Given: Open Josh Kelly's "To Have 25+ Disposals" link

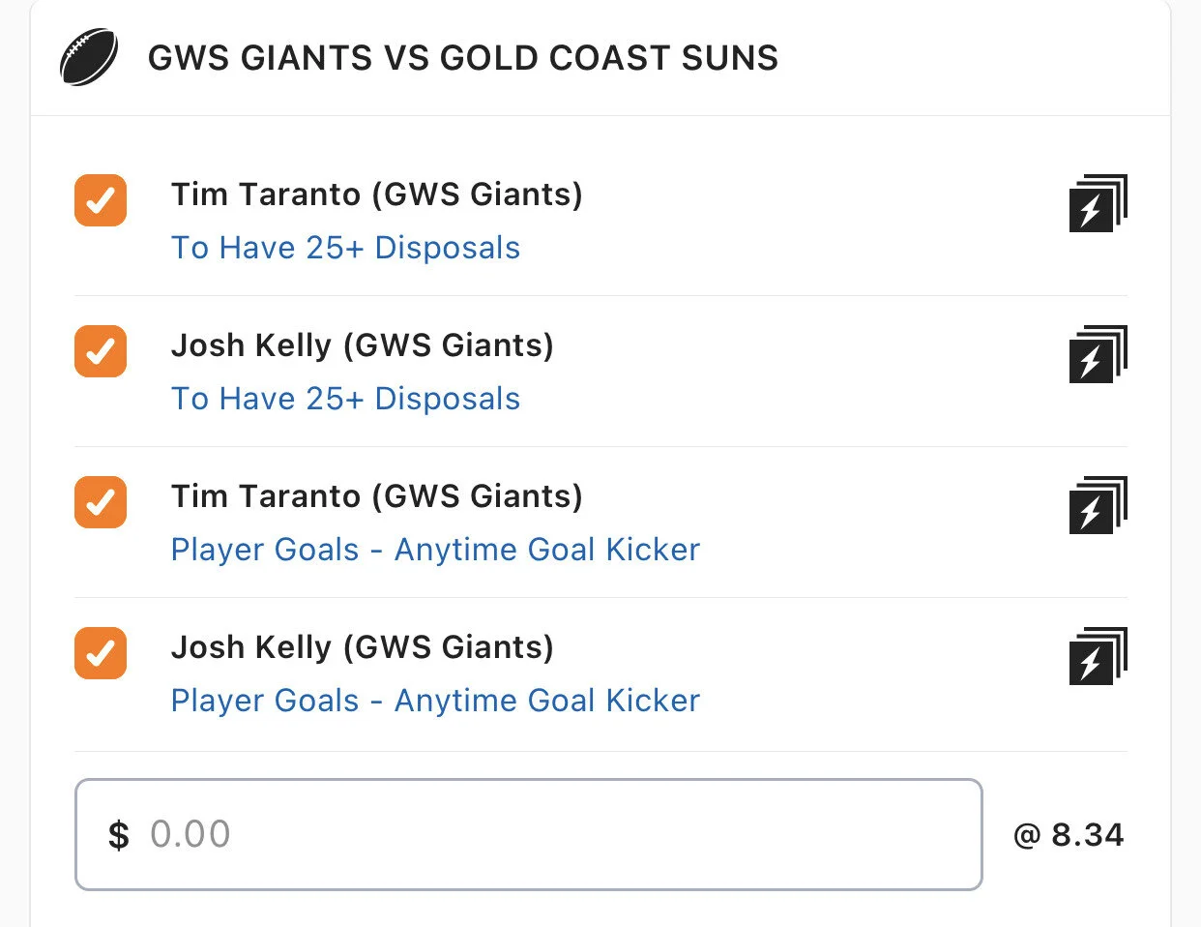Looking at the screenshot, I should coord(345,399).
